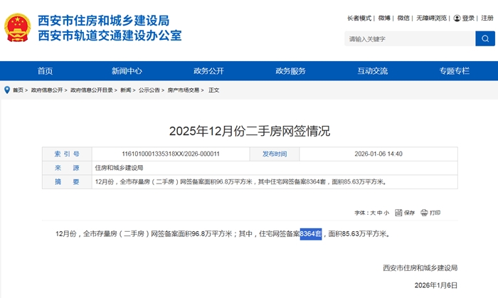498x298 pixels.
Task: Go to 公示公告 breadcrumb link
Action: [149, 90]
